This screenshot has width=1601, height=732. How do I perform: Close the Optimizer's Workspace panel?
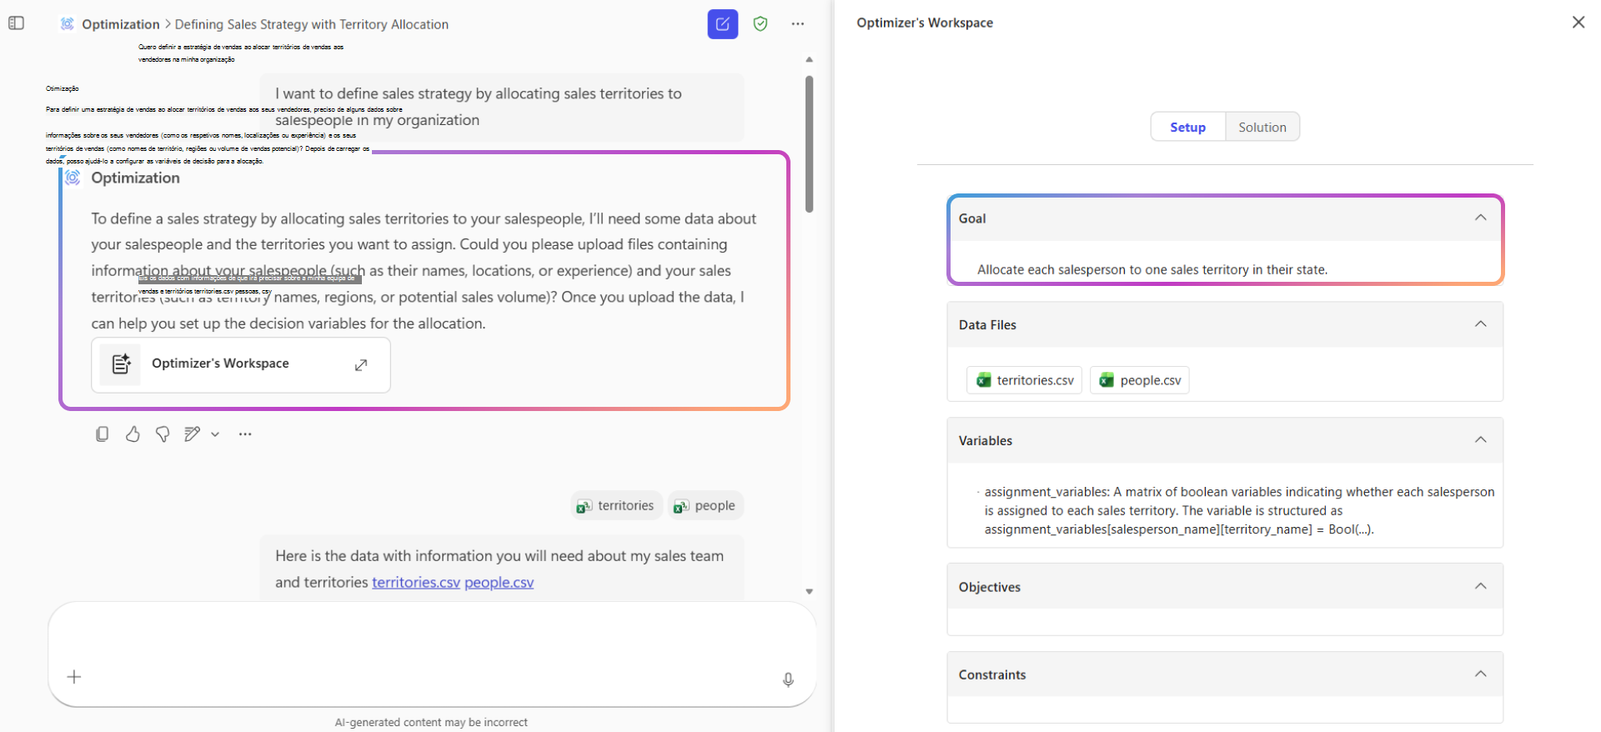[x=1578, y=23]
